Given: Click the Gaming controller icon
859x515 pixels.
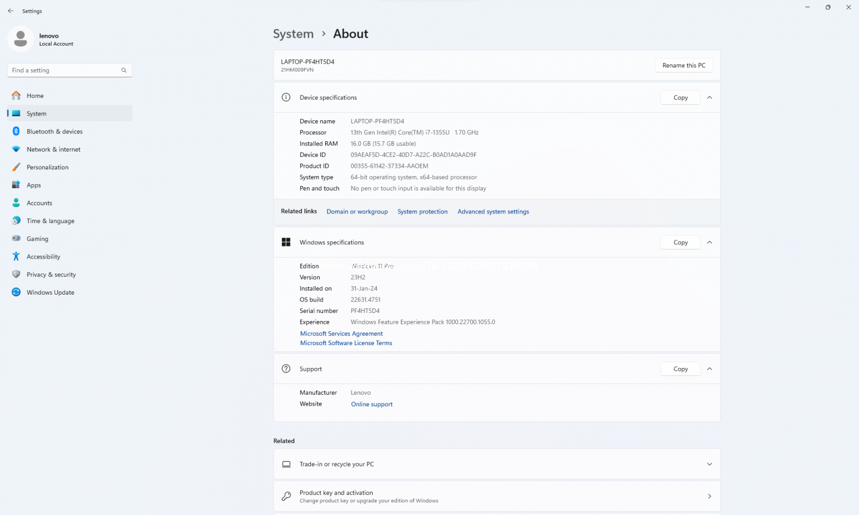Looking at the screenshot, I should coord(16,239).
